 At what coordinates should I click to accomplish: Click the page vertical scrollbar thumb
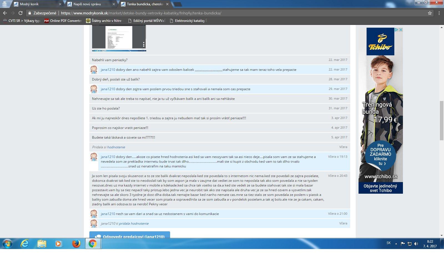[x=442, y=120]
